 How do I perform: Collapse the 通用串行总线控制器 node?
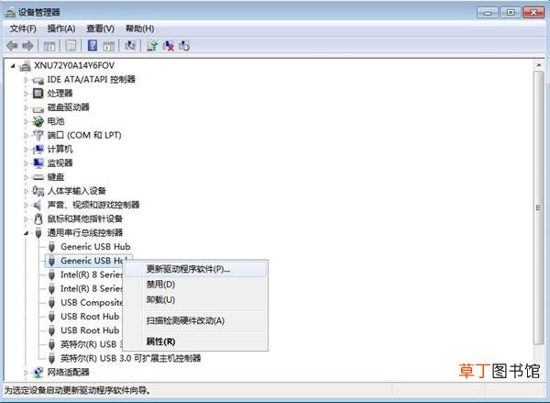pos(26,233)
